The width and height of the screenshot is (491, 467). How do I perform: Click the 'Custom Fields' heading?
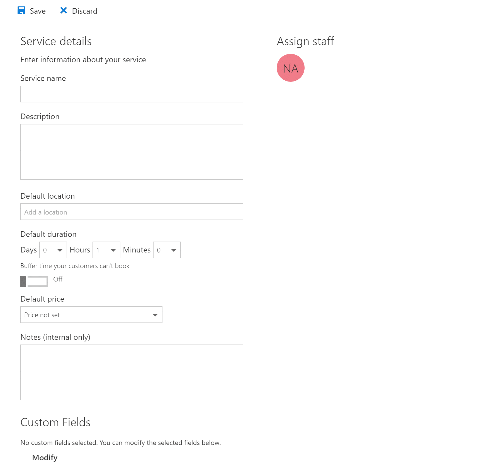click(x=55, y=422)
